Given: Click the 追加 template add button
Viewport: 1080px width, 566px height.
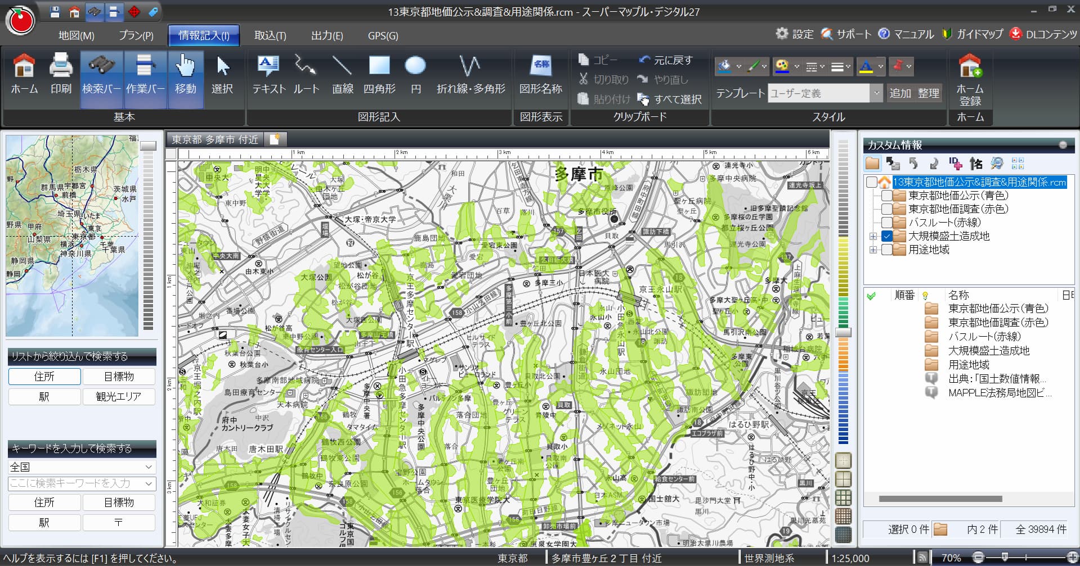Looking at the screenshot, I should 900,93.
